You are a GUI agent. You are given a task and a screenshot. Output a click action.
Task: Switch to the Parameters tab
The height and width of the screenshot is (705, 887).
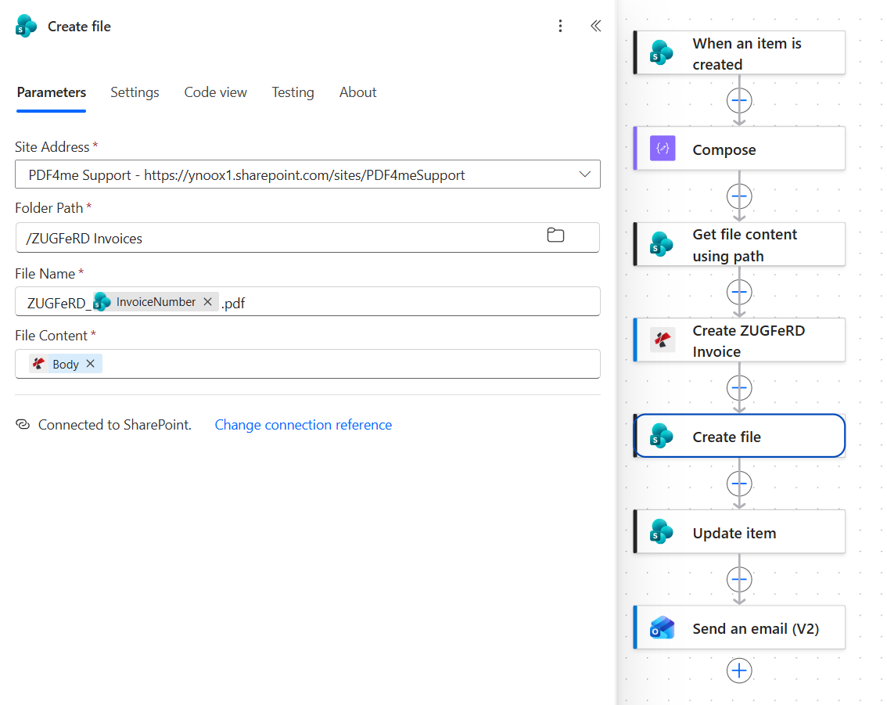pos(52,92)
